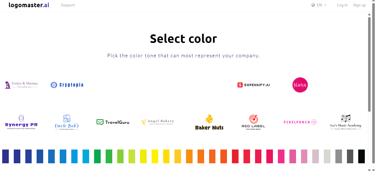Click the Sign up link
Screen dimensions: 375x171
point(359,5)
